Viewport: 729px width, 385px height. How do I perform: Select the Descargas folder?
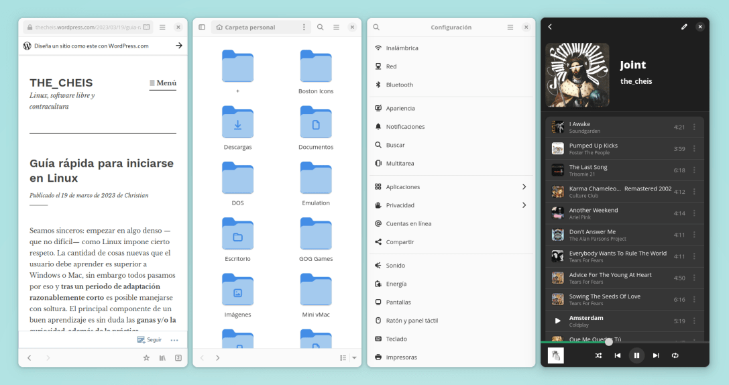point(237,127)
